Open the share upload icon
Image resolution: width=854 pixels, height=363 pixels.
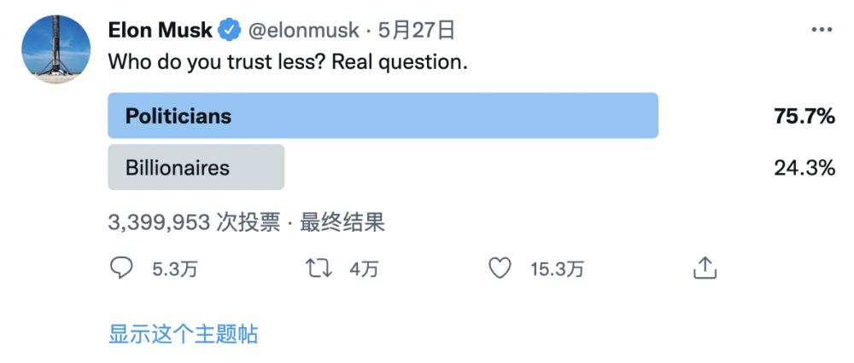click(705, 268)
